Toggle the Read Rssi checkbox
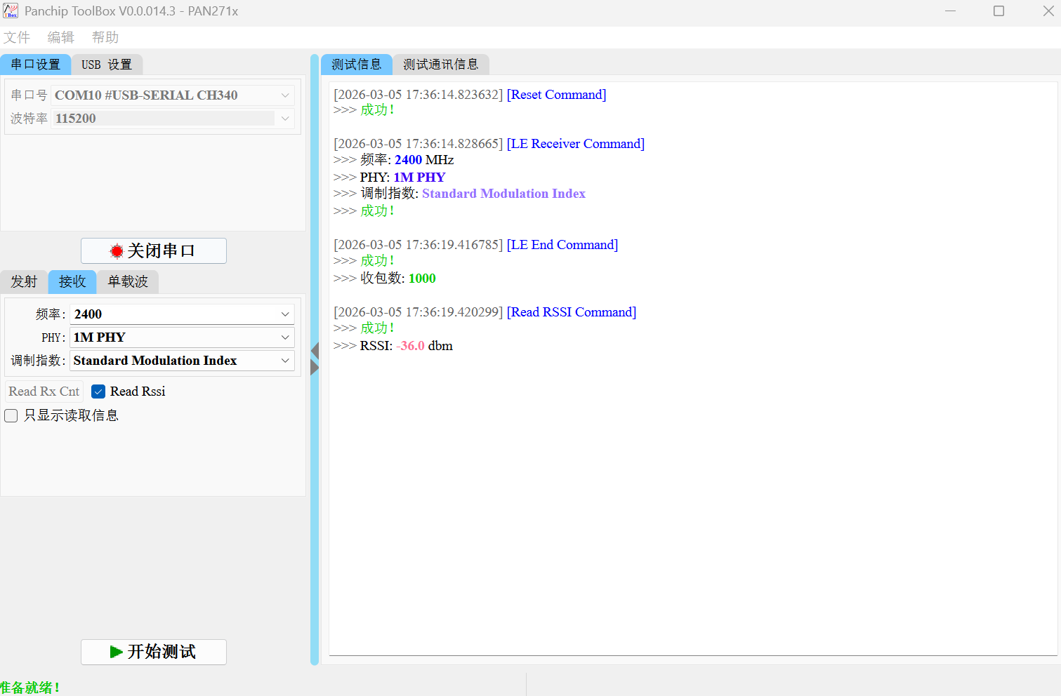This screenshot has width=1061, height=696. coord(99,391)
